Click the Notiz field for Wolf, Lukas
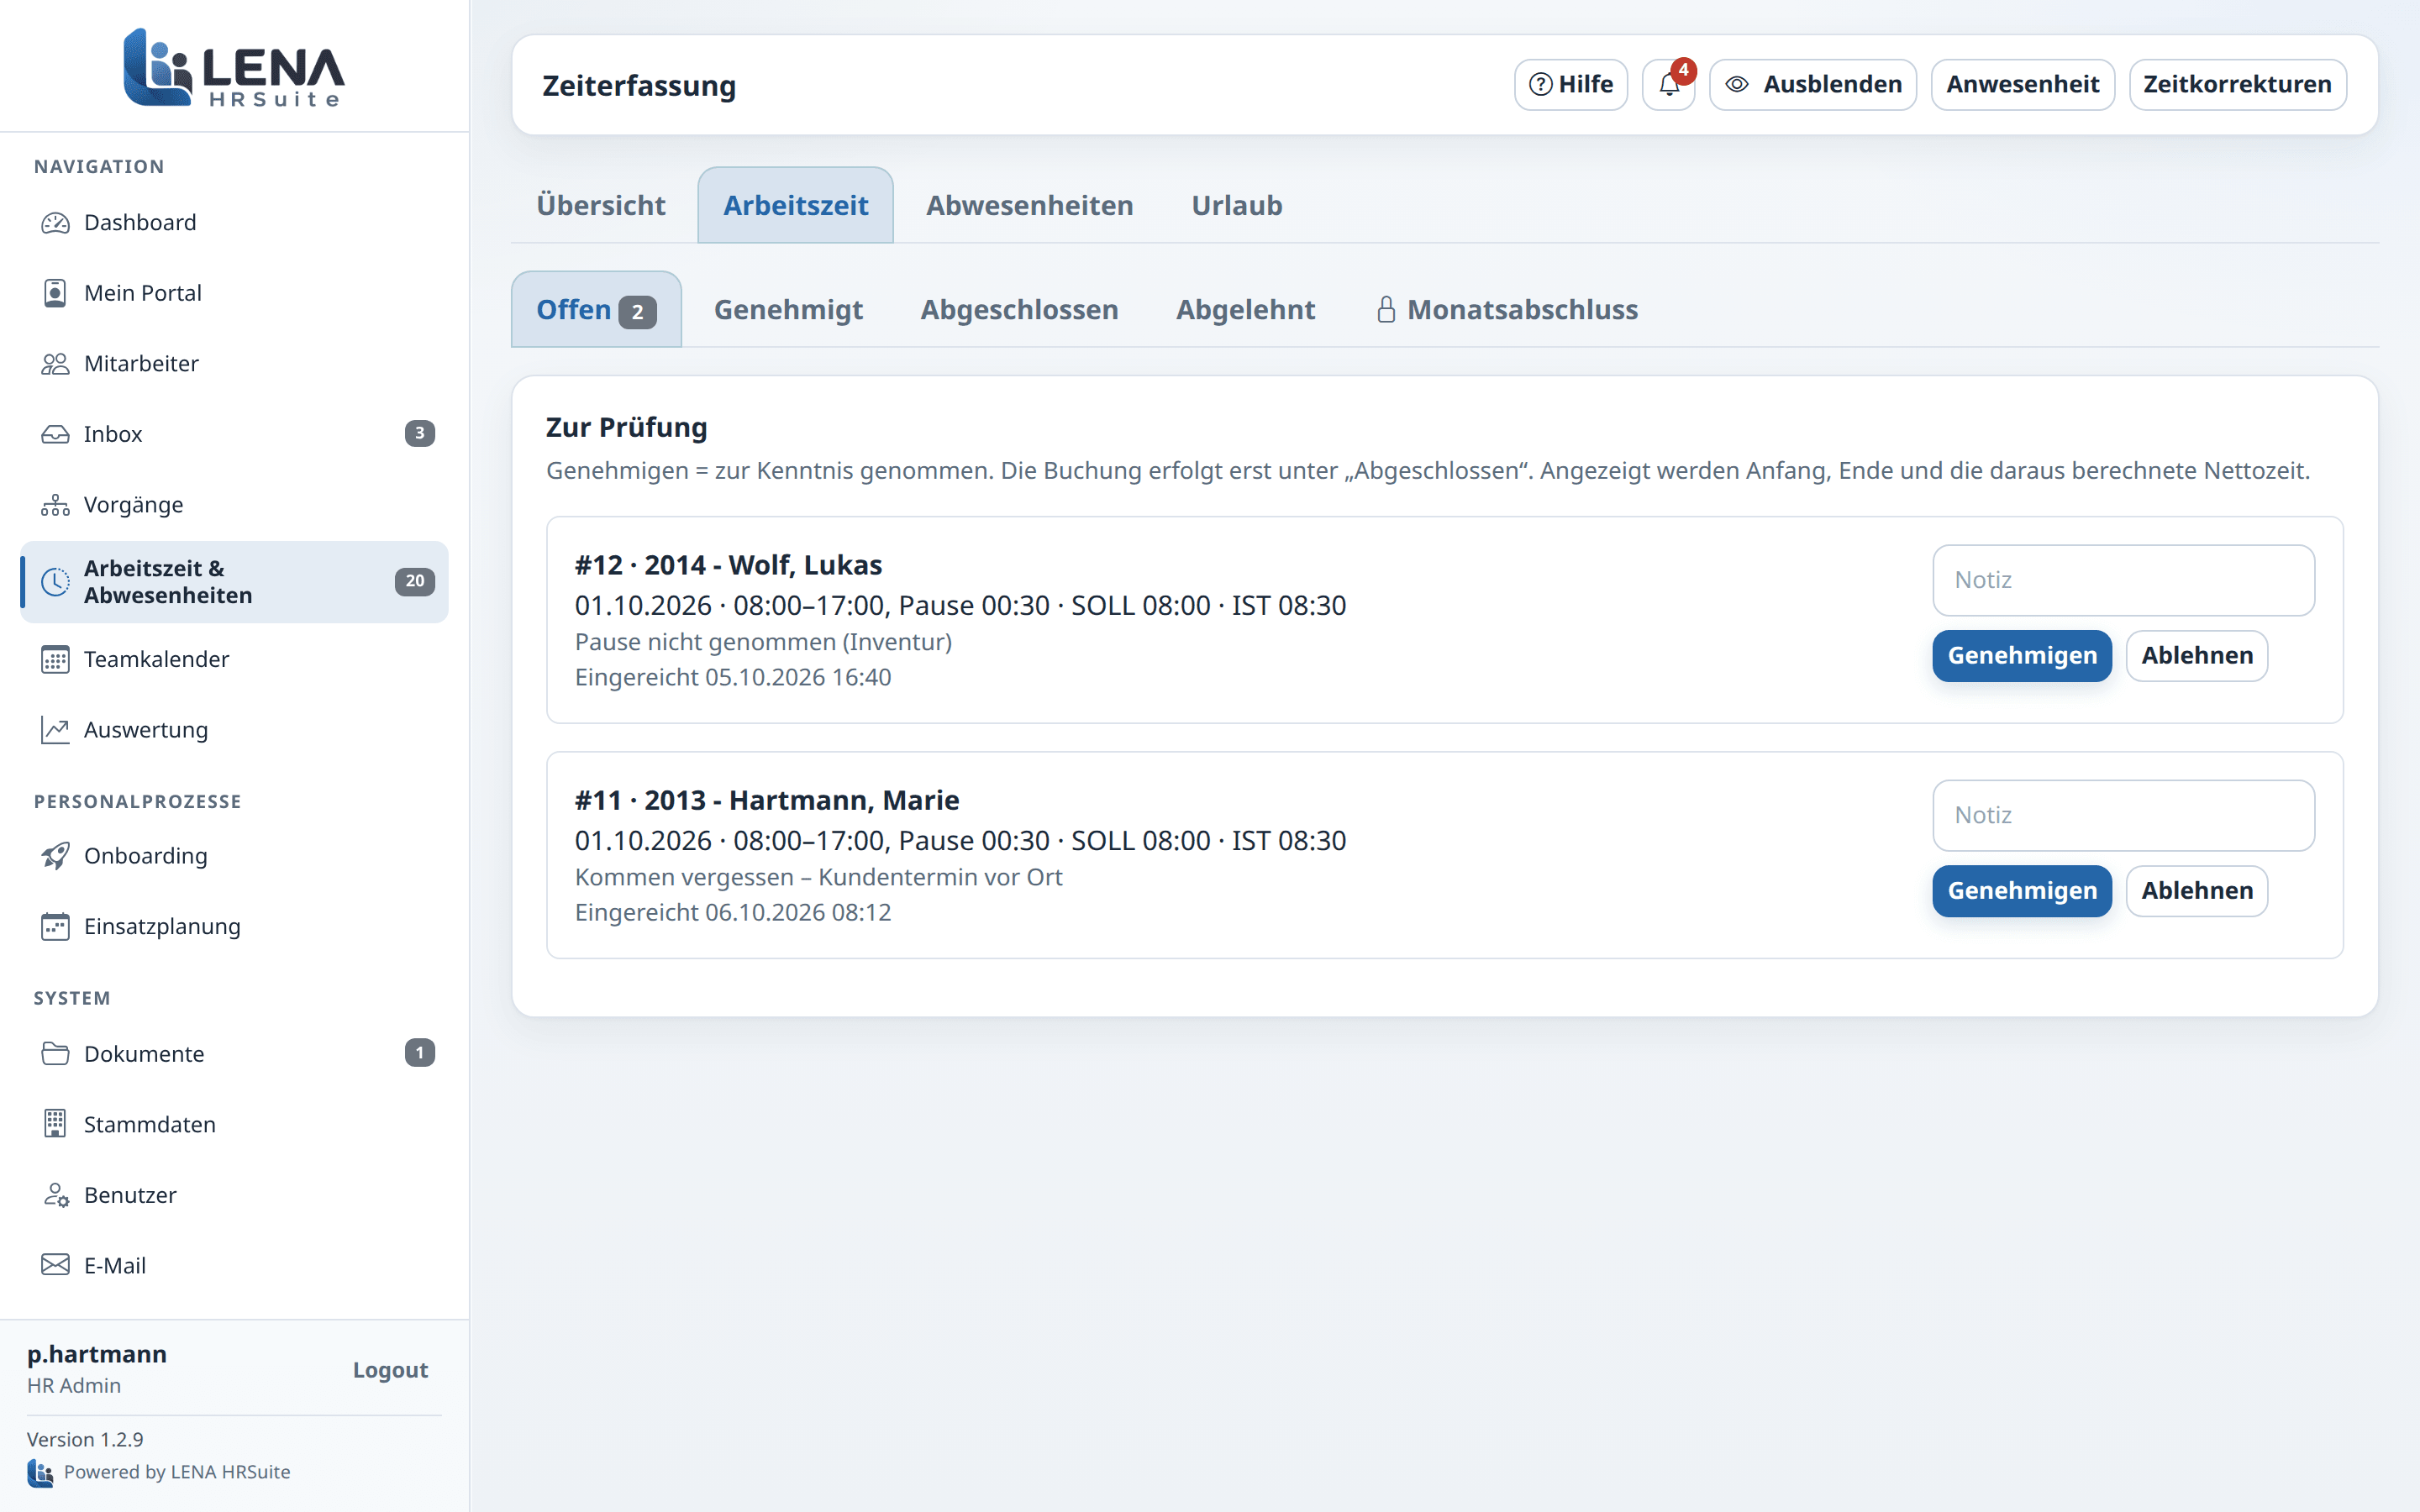The height and width of the screenshot is (1512, 2420). [x=2123, y=580]
